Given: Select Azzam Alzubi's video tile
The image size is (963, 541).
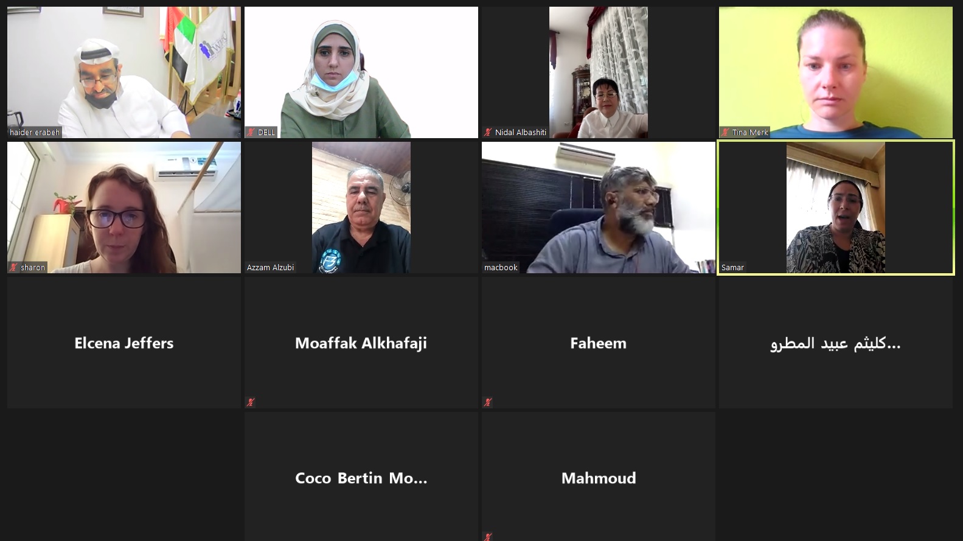Looking at the screenshot, I should coord(361,208).
